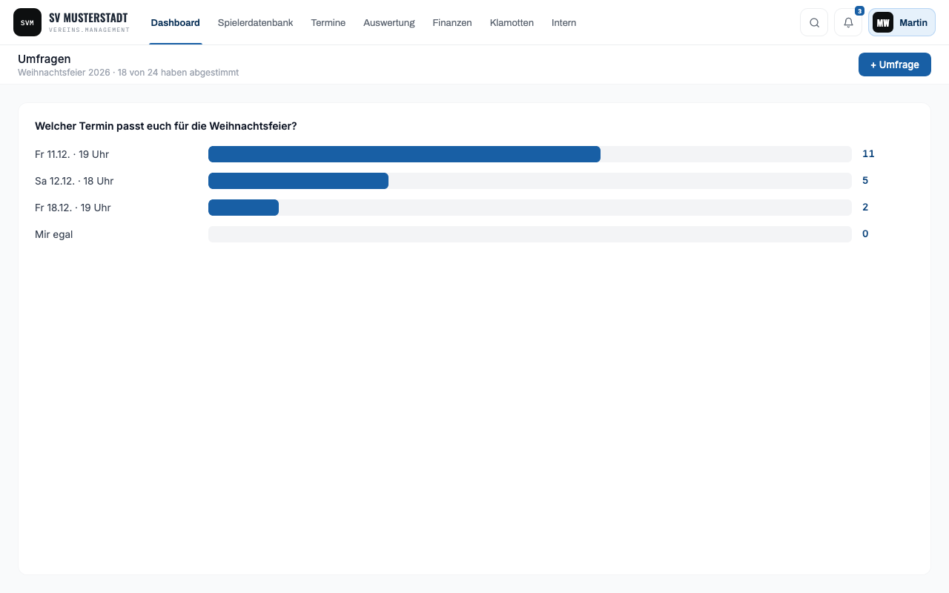This screenshot has width=949, height=593.
Task: Click the poll question about Weihnachtsfeier
Action: point(166,126)
